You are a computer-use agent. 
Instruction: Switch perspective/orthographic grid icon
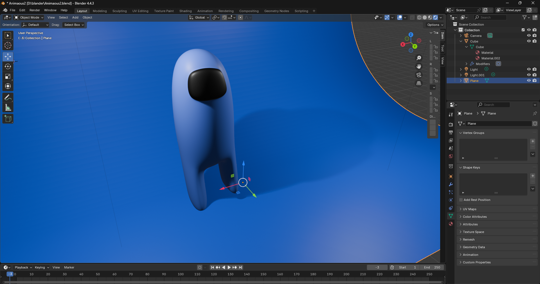(x=419, y=83)
